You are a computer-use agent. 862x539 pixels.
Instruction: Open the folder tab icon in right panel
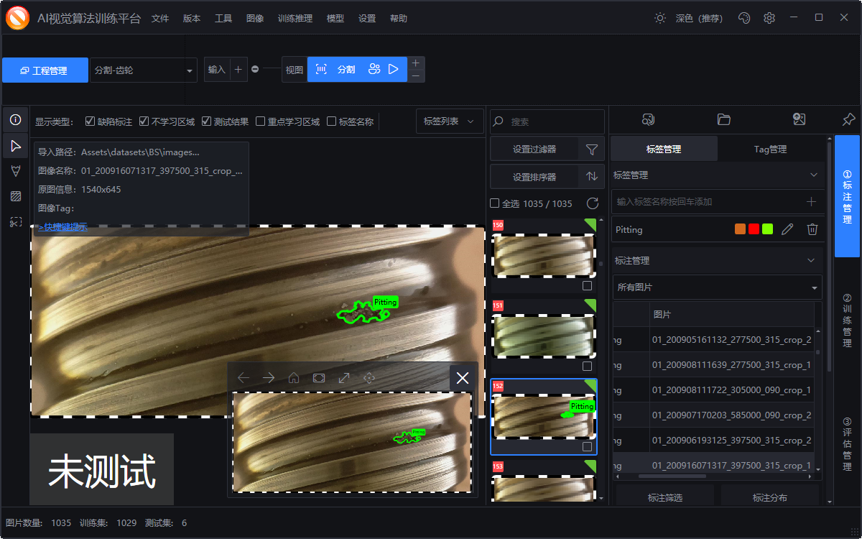click(723, 119)
